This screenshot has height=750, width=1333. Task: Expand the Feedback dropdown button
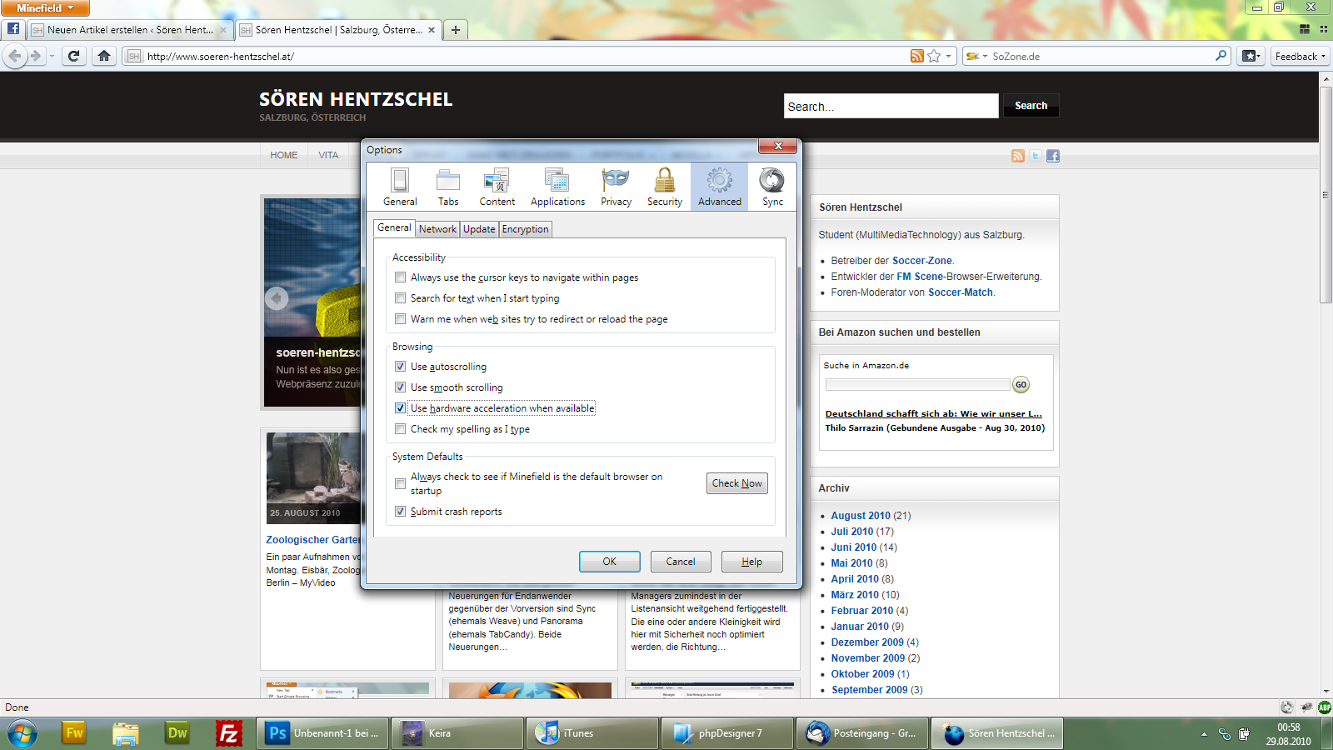tap(1300, 56)
